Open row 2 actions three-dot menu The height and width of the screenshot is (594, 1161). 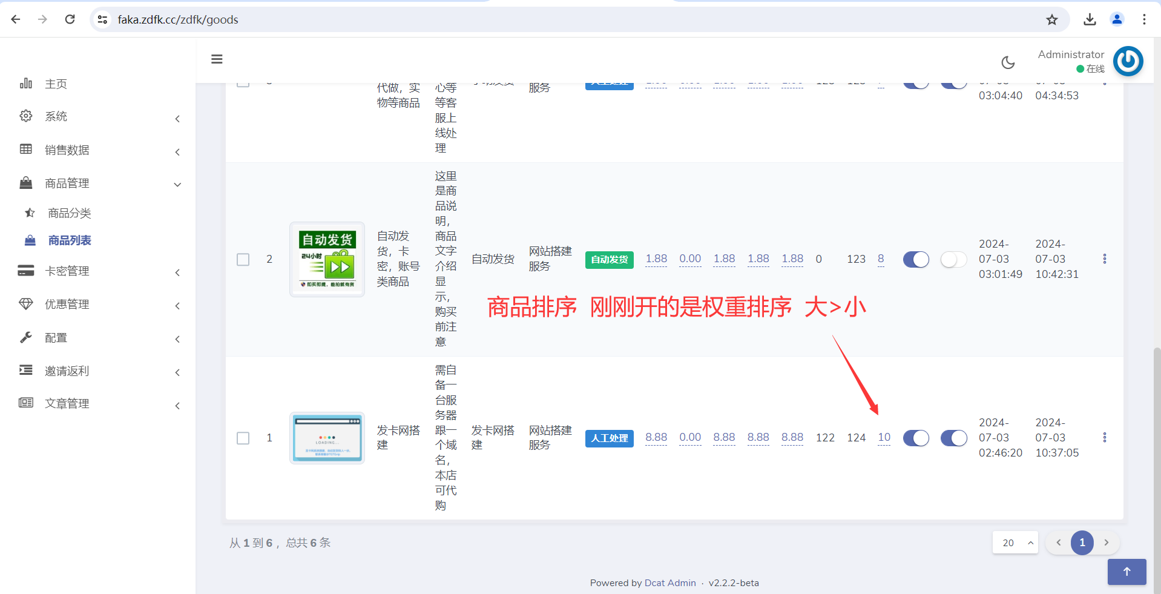click(1105, 259)
